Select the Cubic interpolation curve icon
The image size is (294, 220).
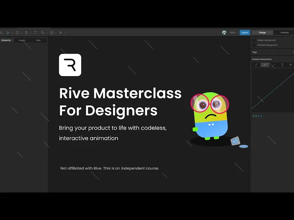[273, 65]
